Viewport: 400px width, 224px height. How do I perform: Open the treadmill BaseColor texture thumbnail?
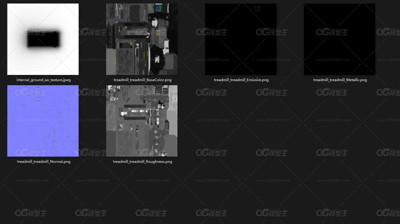pos(142,39)
